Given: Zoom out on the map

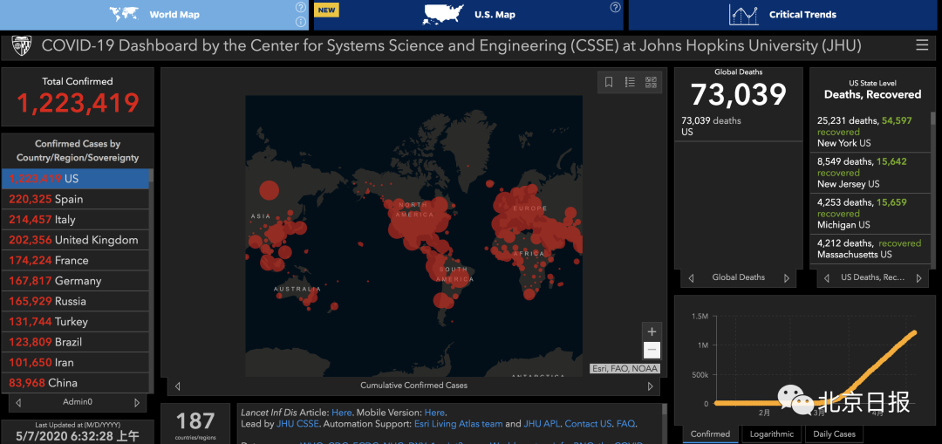Looking at the screenshot, I should tap(651, 351).
